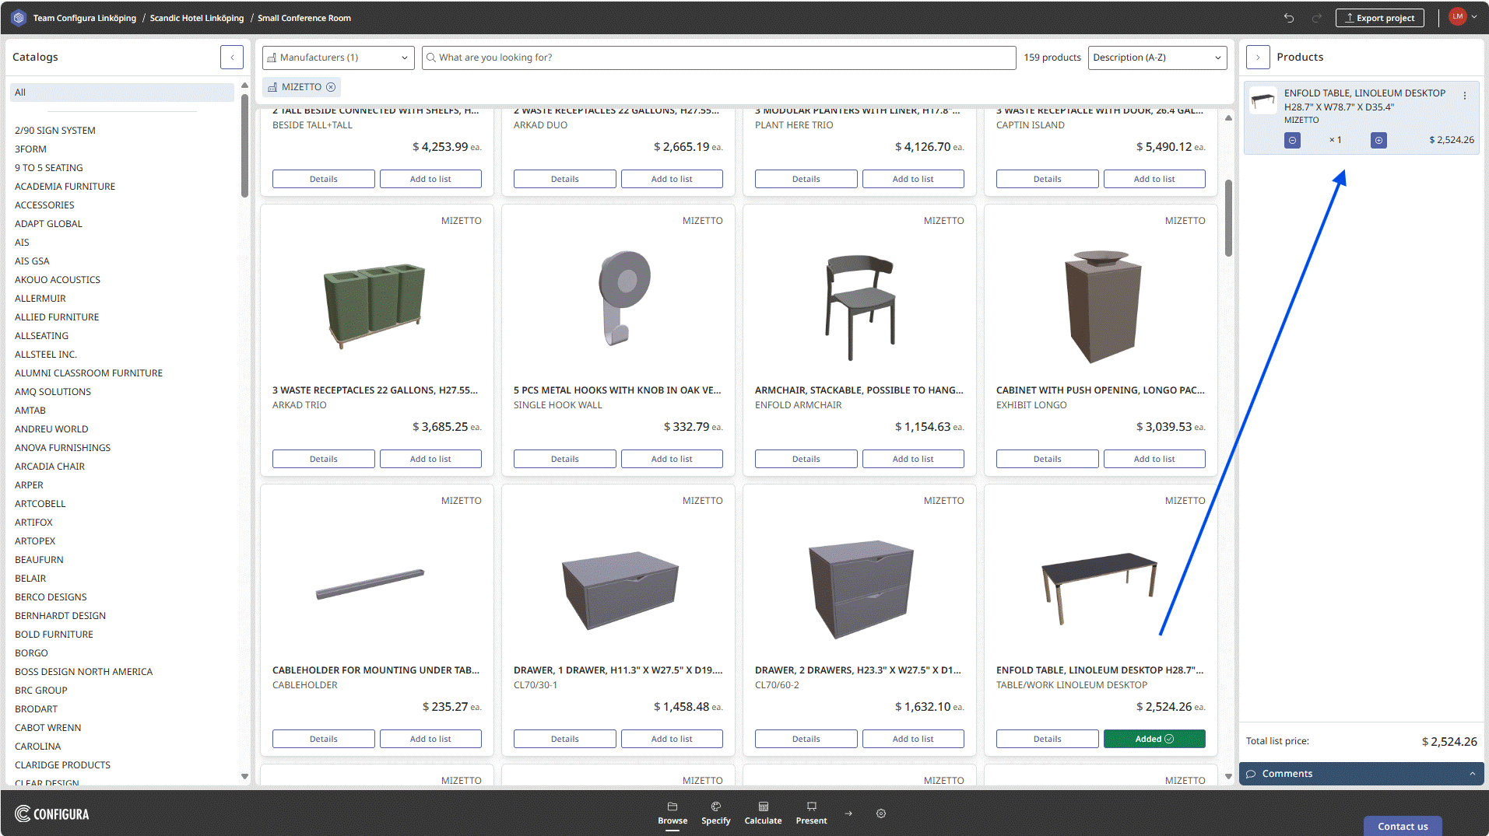Screen dimensions: 1489x836
Task: Add CL70/30-1 drawer to list
Action: (672, 739)
